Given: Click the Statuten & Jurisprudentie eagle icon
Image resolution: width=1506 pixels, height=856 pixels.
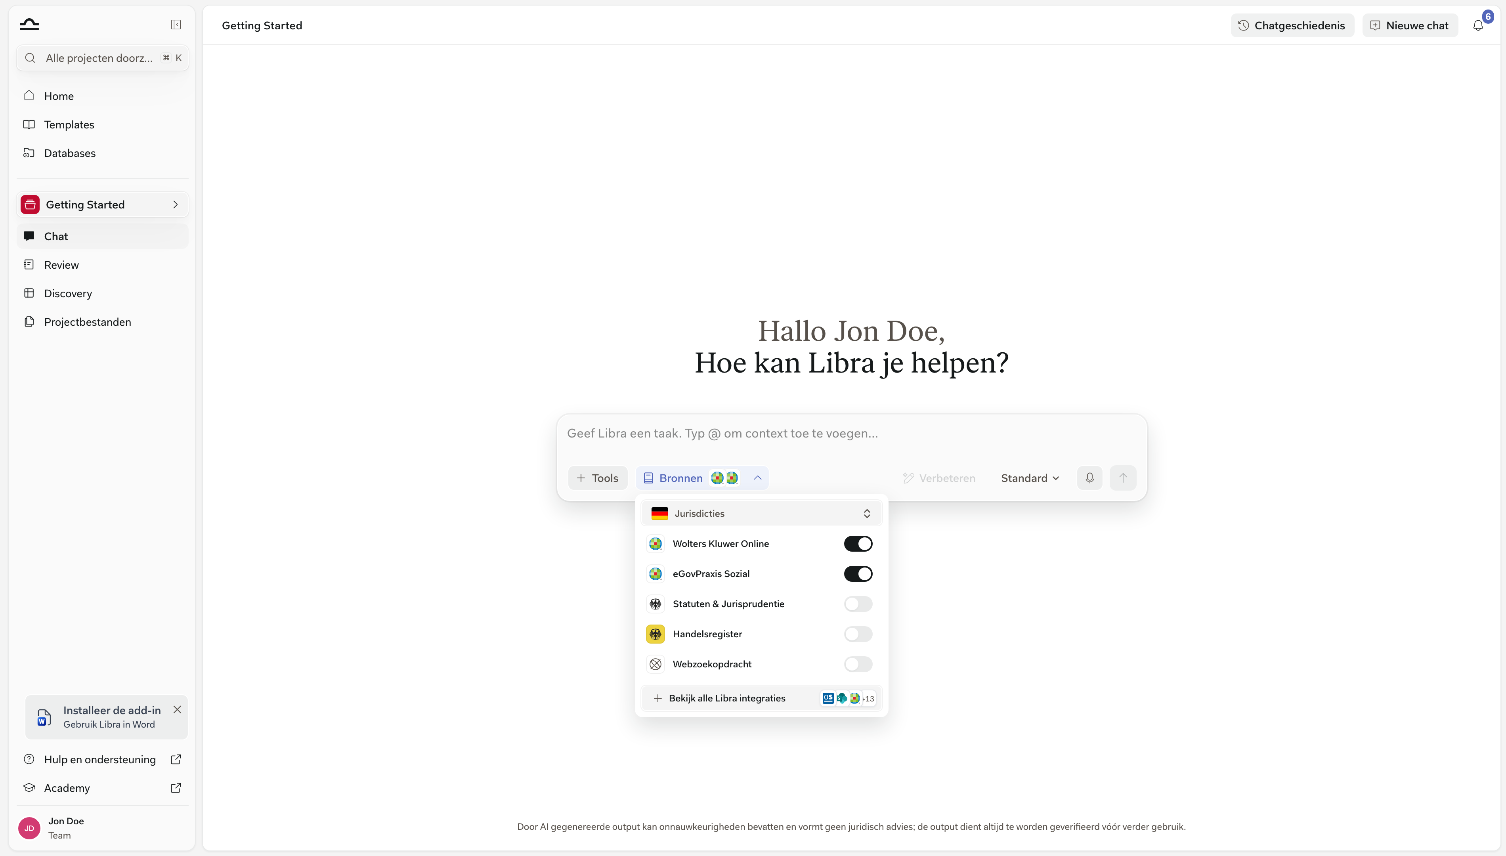Looking at the screenshot, I should pyautogui.click(x=656, y=604).
